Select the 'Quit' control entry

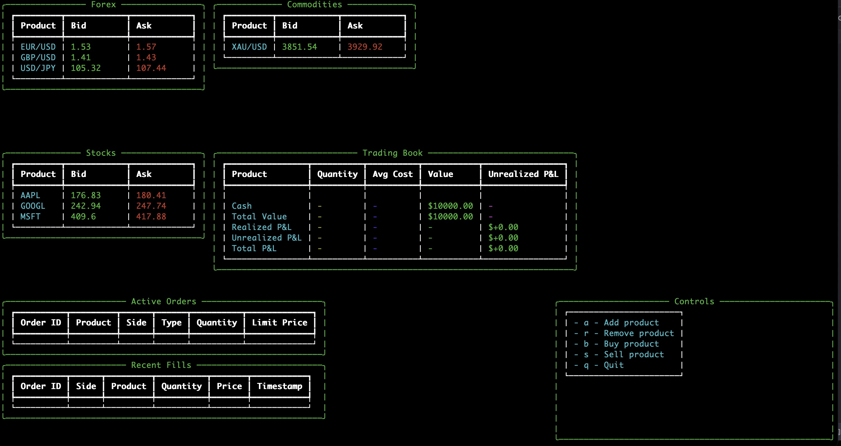[614, 365]
